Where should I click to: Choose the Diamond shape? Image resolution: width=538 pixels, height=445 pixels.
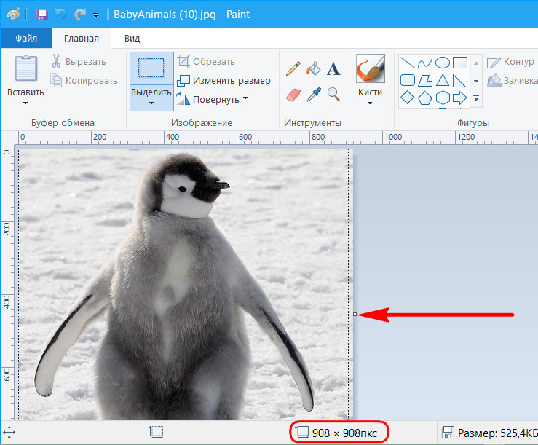pos(407,98)
